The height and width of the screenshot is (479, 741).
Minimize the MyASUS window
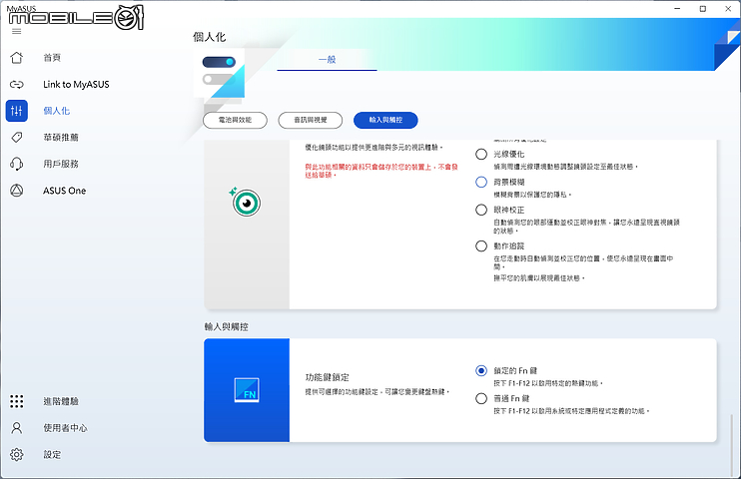(677, 9)
